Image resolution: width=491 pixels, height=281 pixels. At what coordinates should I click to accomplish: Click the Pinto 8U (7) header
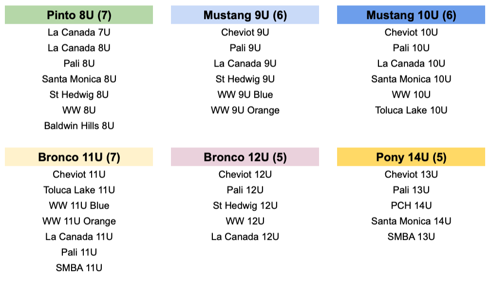[x=79, y=15]
